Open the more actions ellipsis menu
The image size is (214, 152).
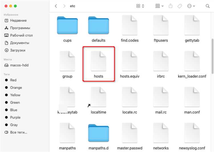191,6
